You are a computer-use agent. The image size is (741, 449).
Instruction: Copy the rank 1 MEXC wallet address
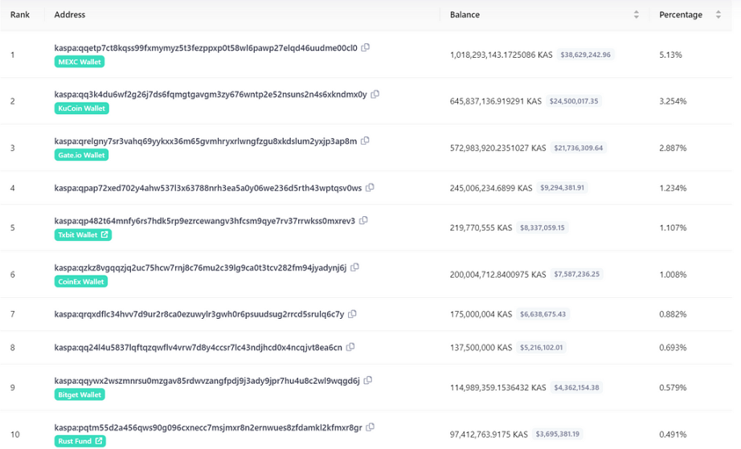coord(366,47)
